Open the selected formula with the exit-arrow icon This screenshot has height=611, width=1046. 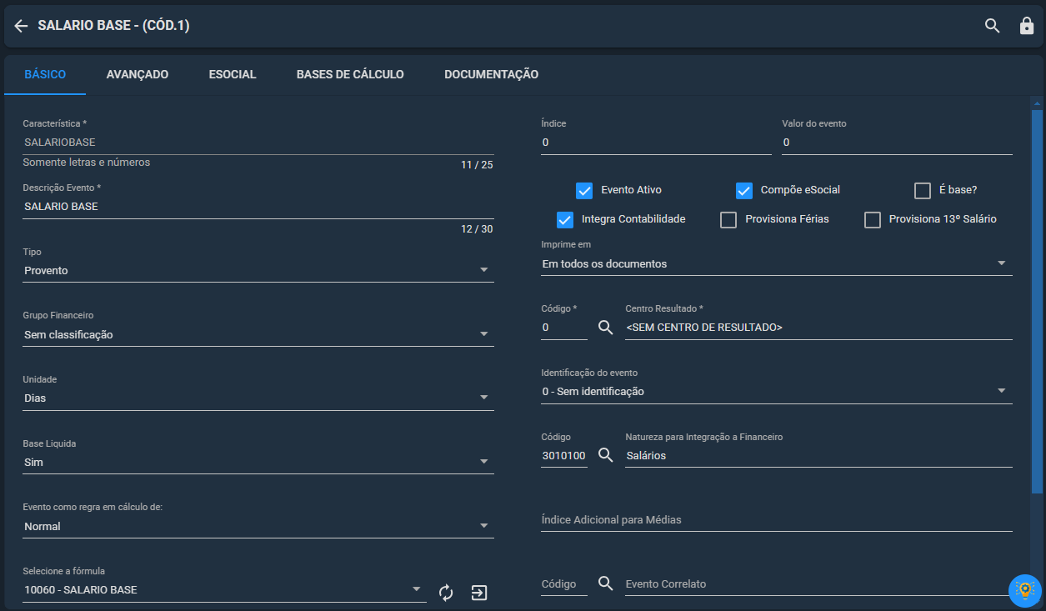[x=479, y=593]
